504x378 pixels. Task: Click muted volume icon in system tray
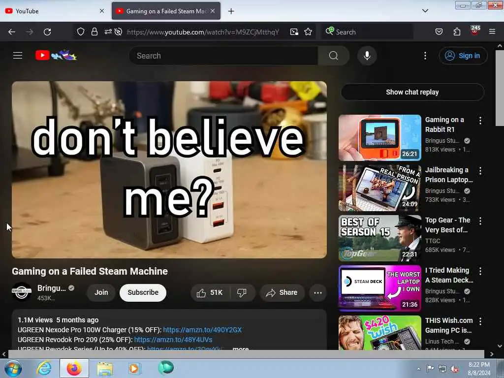(454, 369)
